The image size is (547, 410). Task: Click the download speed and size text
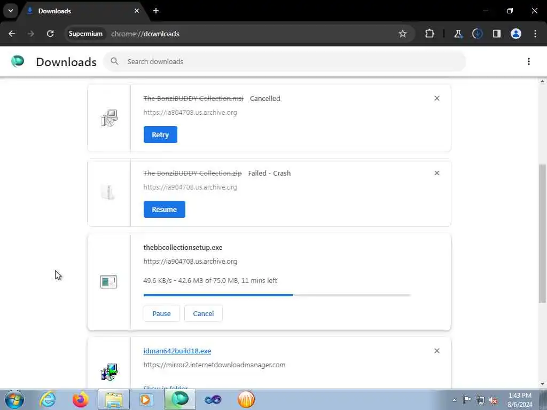210,280
